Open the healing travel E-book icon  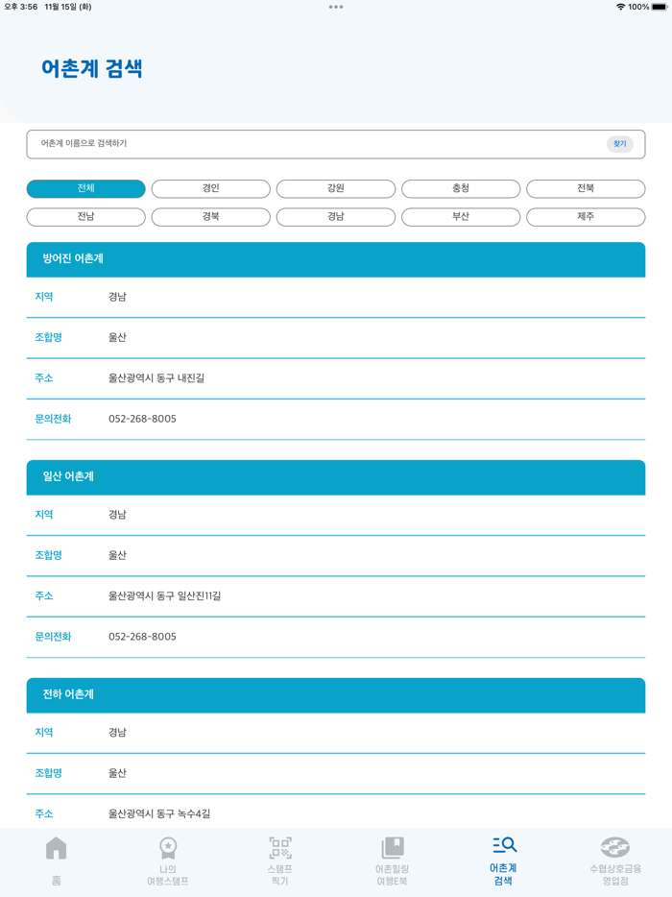393,848
